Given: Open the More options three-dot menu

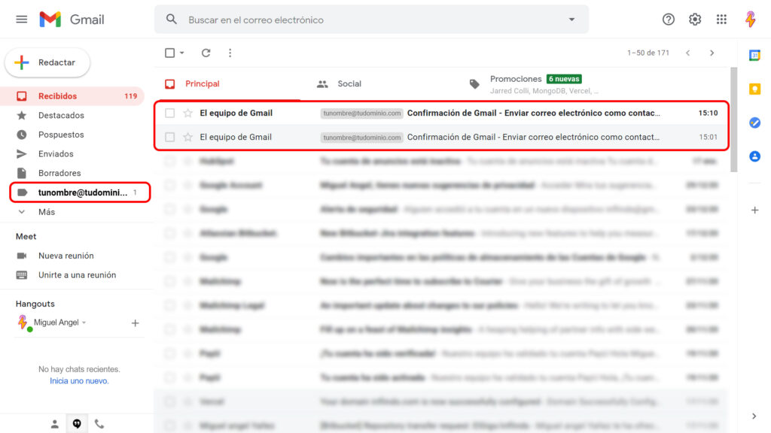Looking at the screenshot, I should point(230,53).
